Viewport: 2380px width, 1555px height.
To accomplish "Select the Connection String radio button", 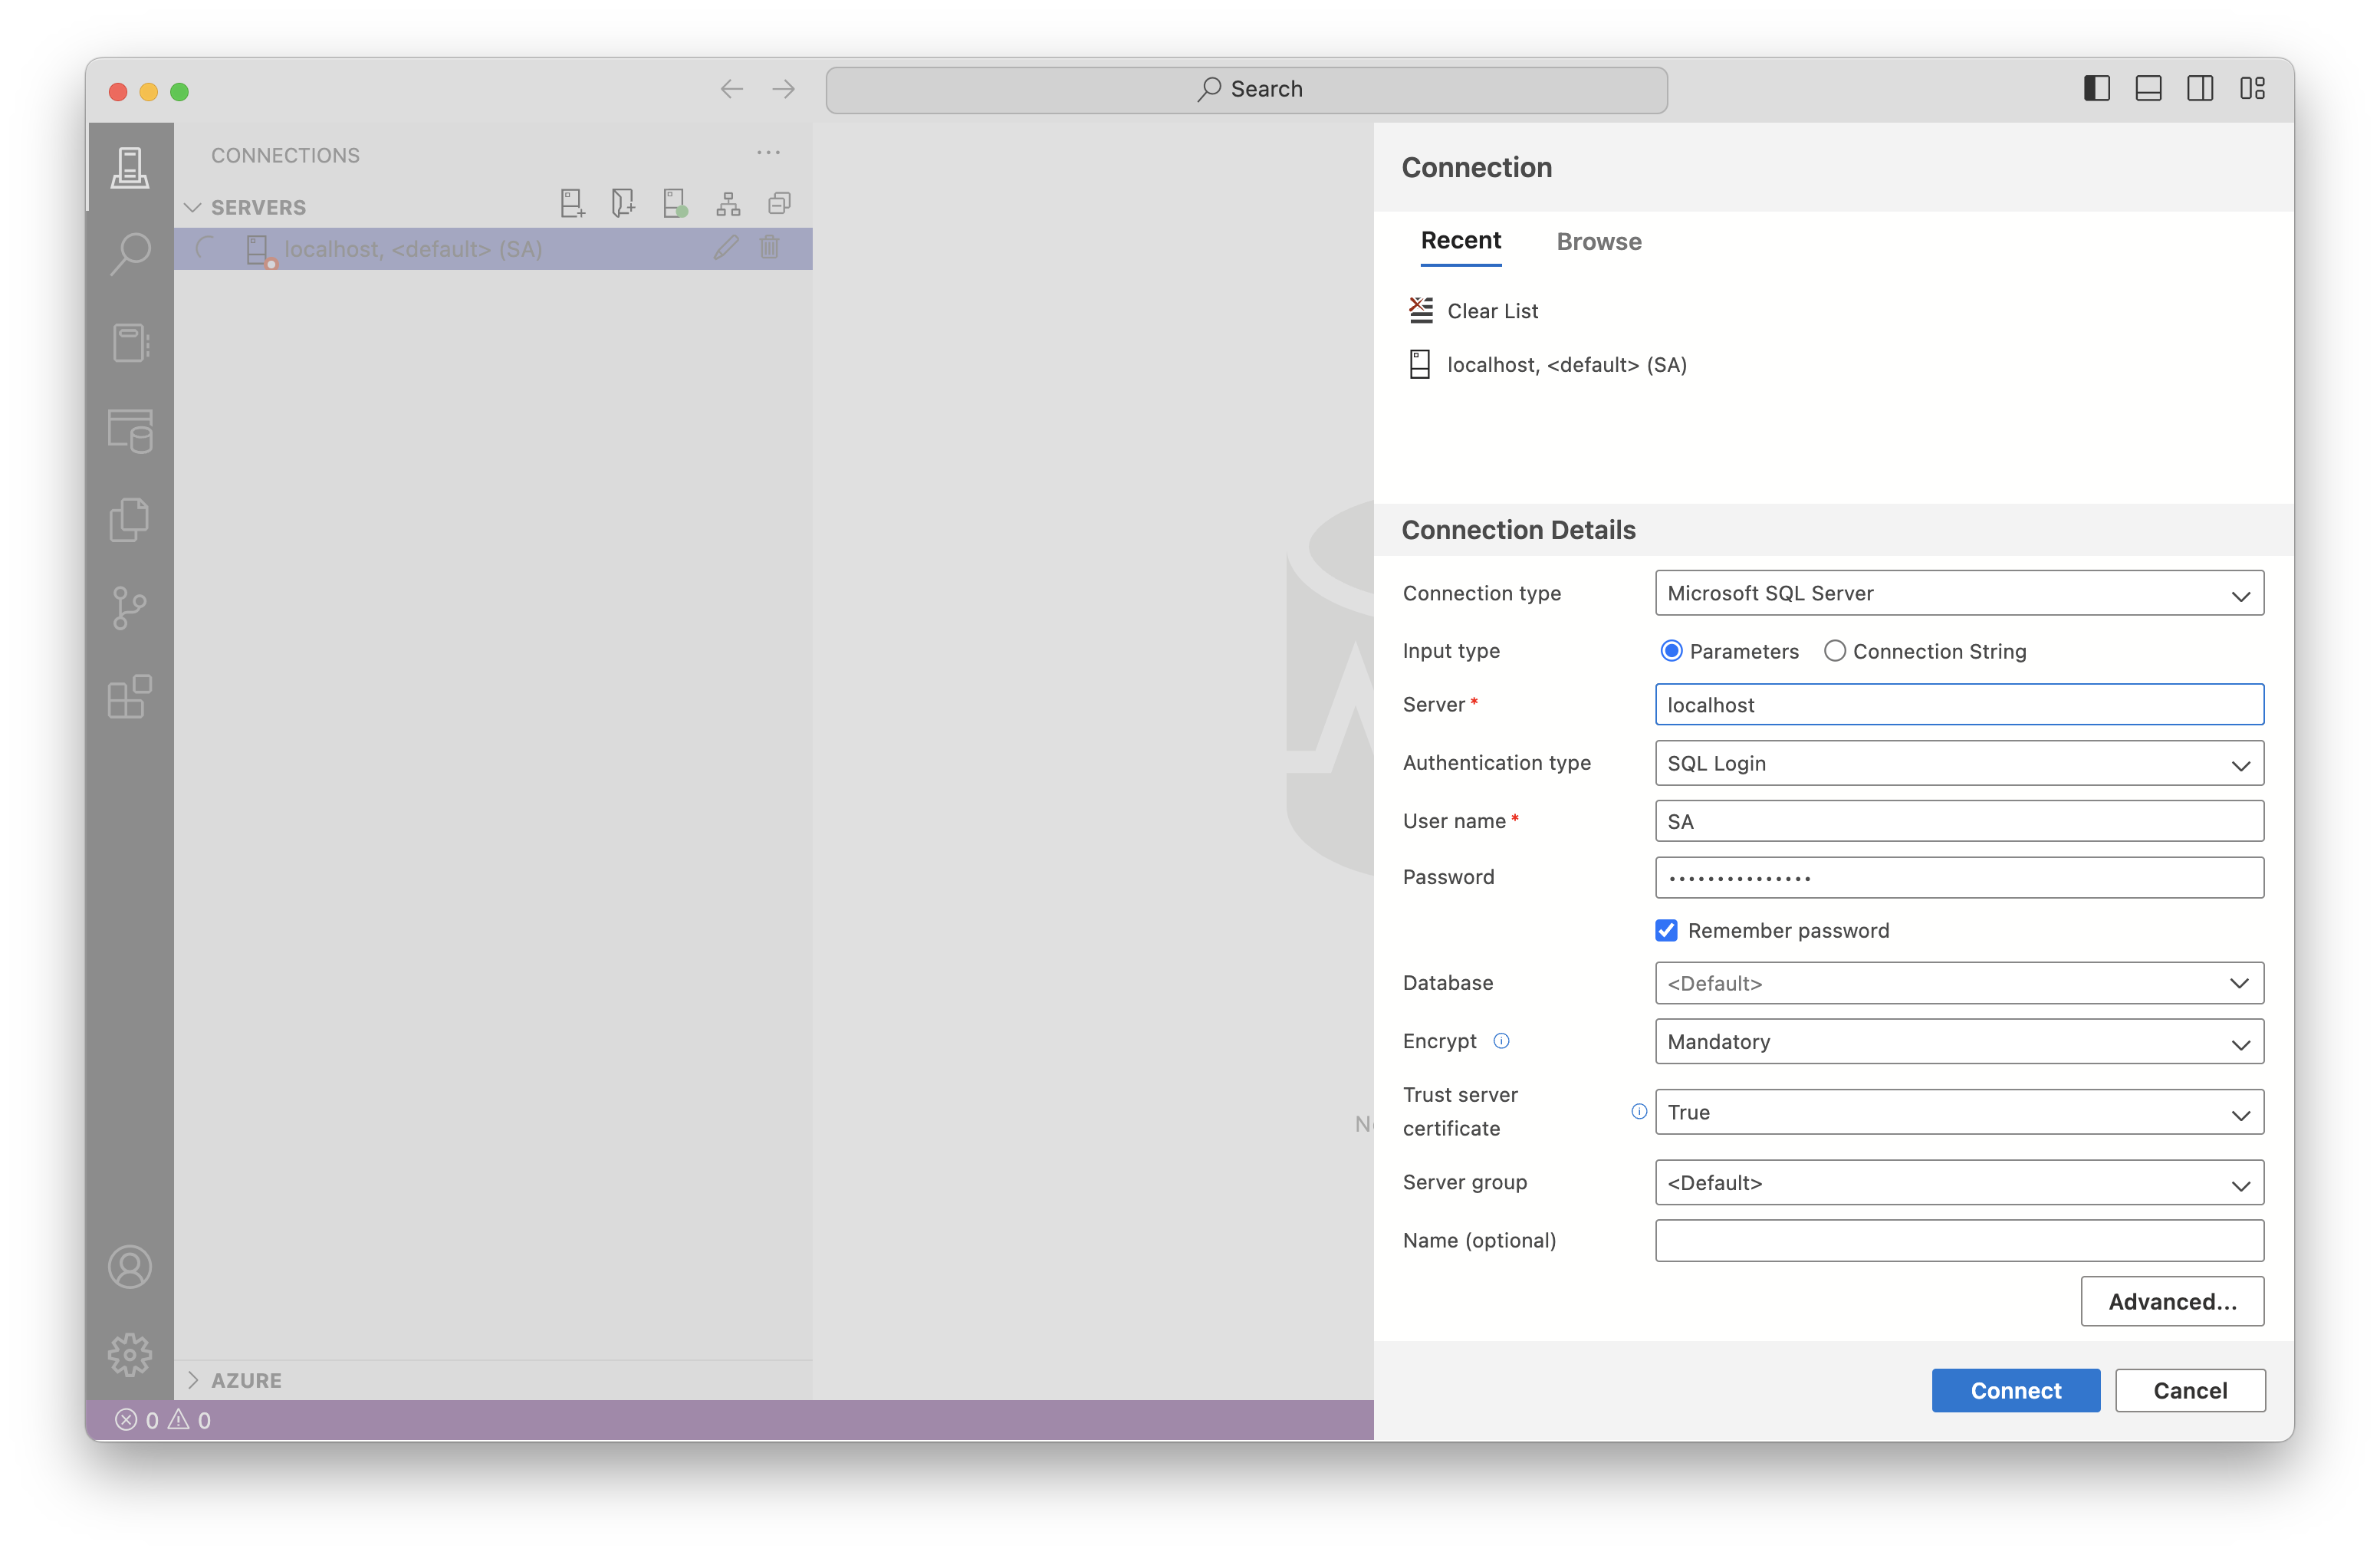I will coord(1834,651).
